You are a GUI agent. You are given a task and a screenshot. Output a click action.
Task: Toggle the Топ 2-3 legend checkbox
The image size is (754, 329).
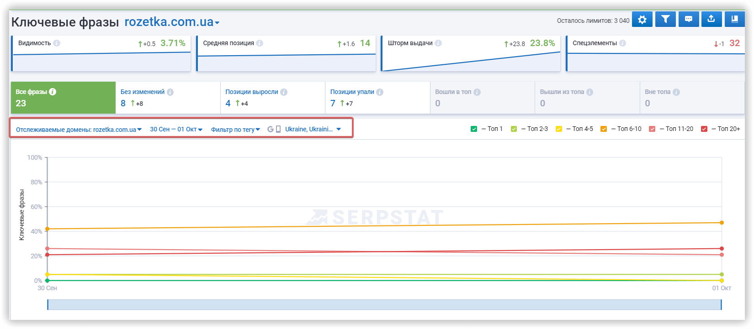pos(514,129)
